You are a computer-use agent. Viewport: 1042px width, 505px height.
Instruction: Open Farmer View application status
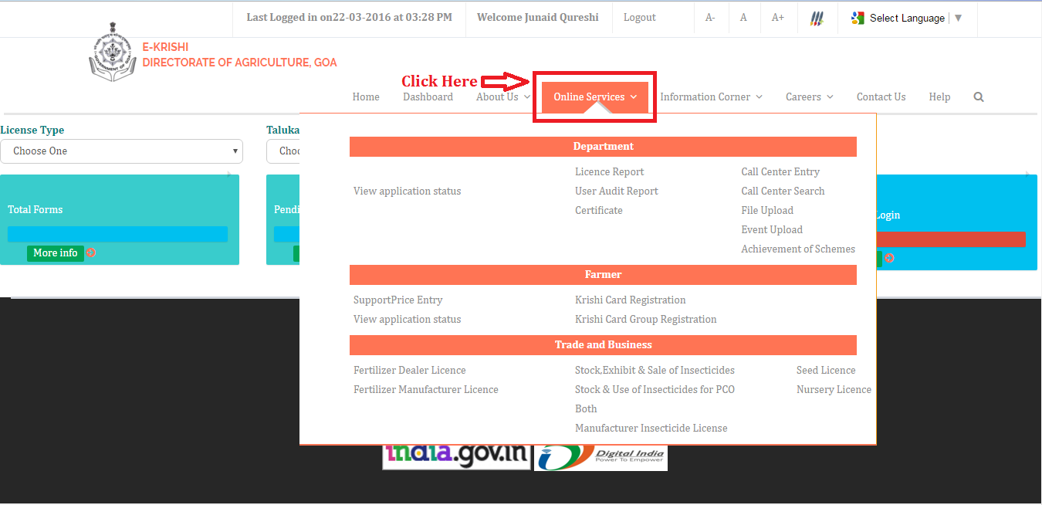tap(407, 319)
